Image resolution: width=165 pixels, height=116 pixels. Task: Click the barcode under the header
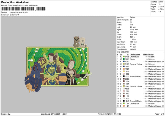(23, 9)
